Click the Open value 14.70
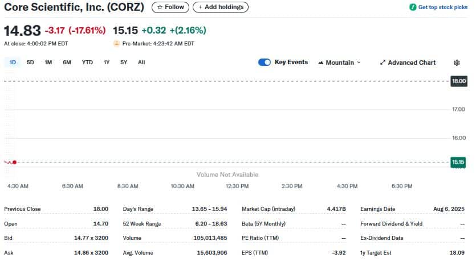This screenshot has width=476, height=262. point(100,224)
